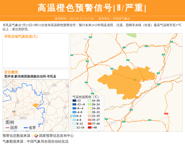Click the 定位概览 panel heading
Image resolution: width=185 pixels, height=145 pixels.
11,72
